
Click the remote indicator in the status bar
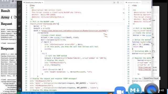tap(19, 93)
